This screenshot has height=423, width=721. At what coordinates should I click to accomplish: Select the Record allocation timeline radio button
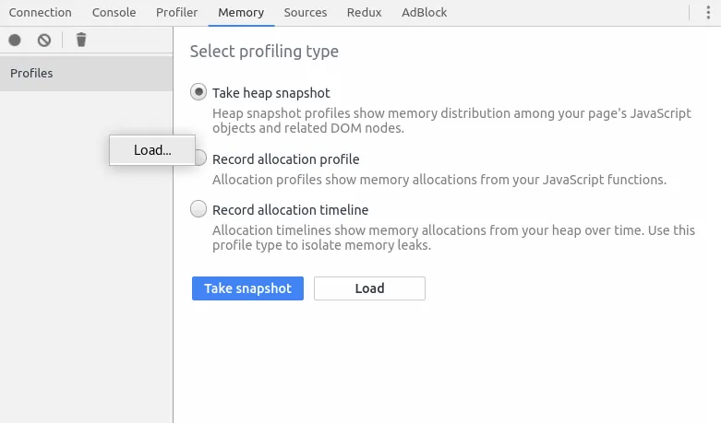(198, 209)
